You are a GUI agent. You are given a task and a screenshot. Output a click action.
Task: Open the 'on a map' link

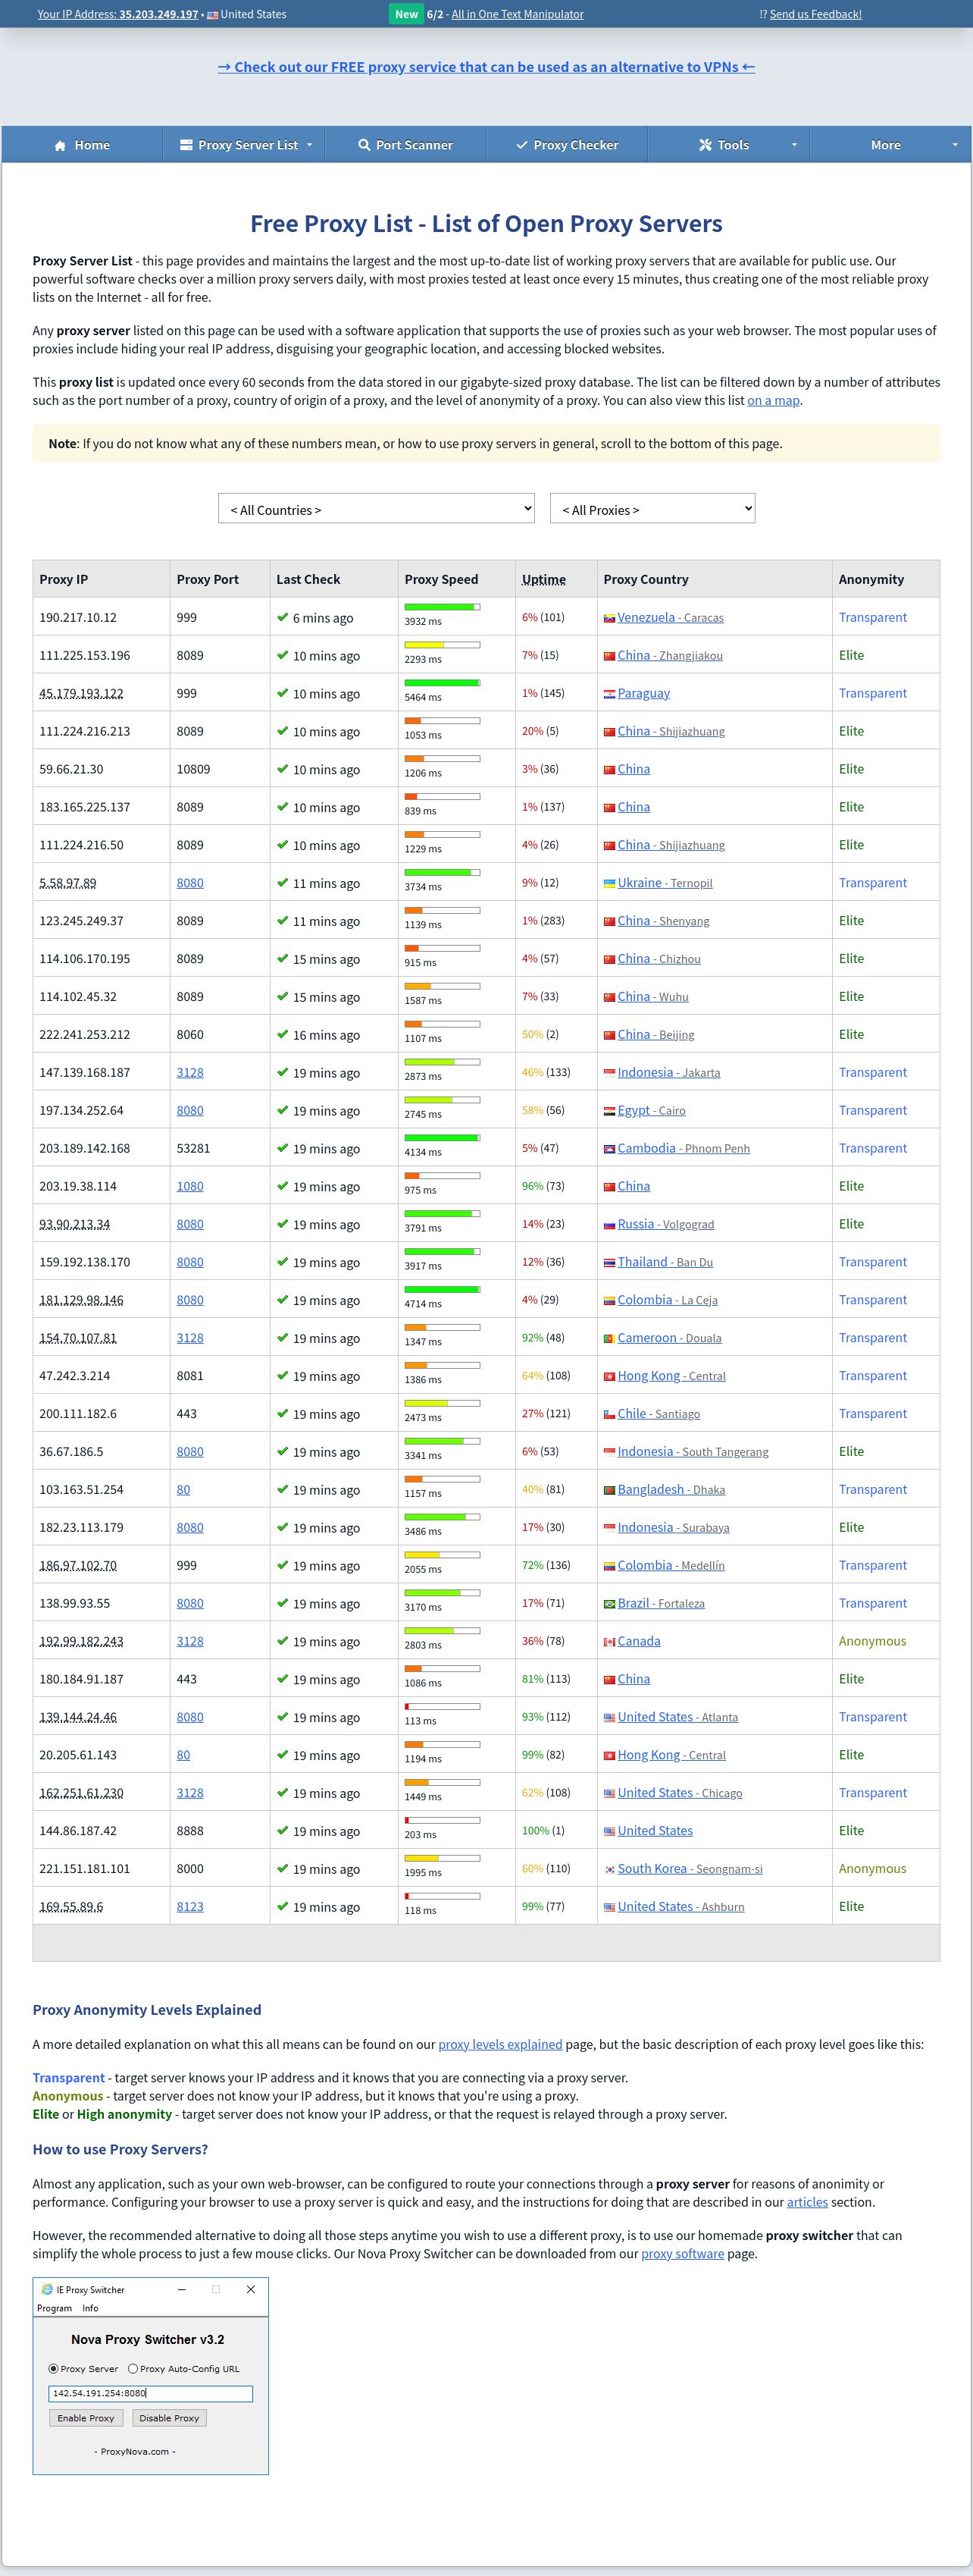click(x=773, y=400)
